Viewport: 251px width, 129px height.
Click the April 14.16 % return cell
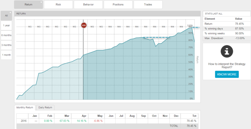click(80, 121)
